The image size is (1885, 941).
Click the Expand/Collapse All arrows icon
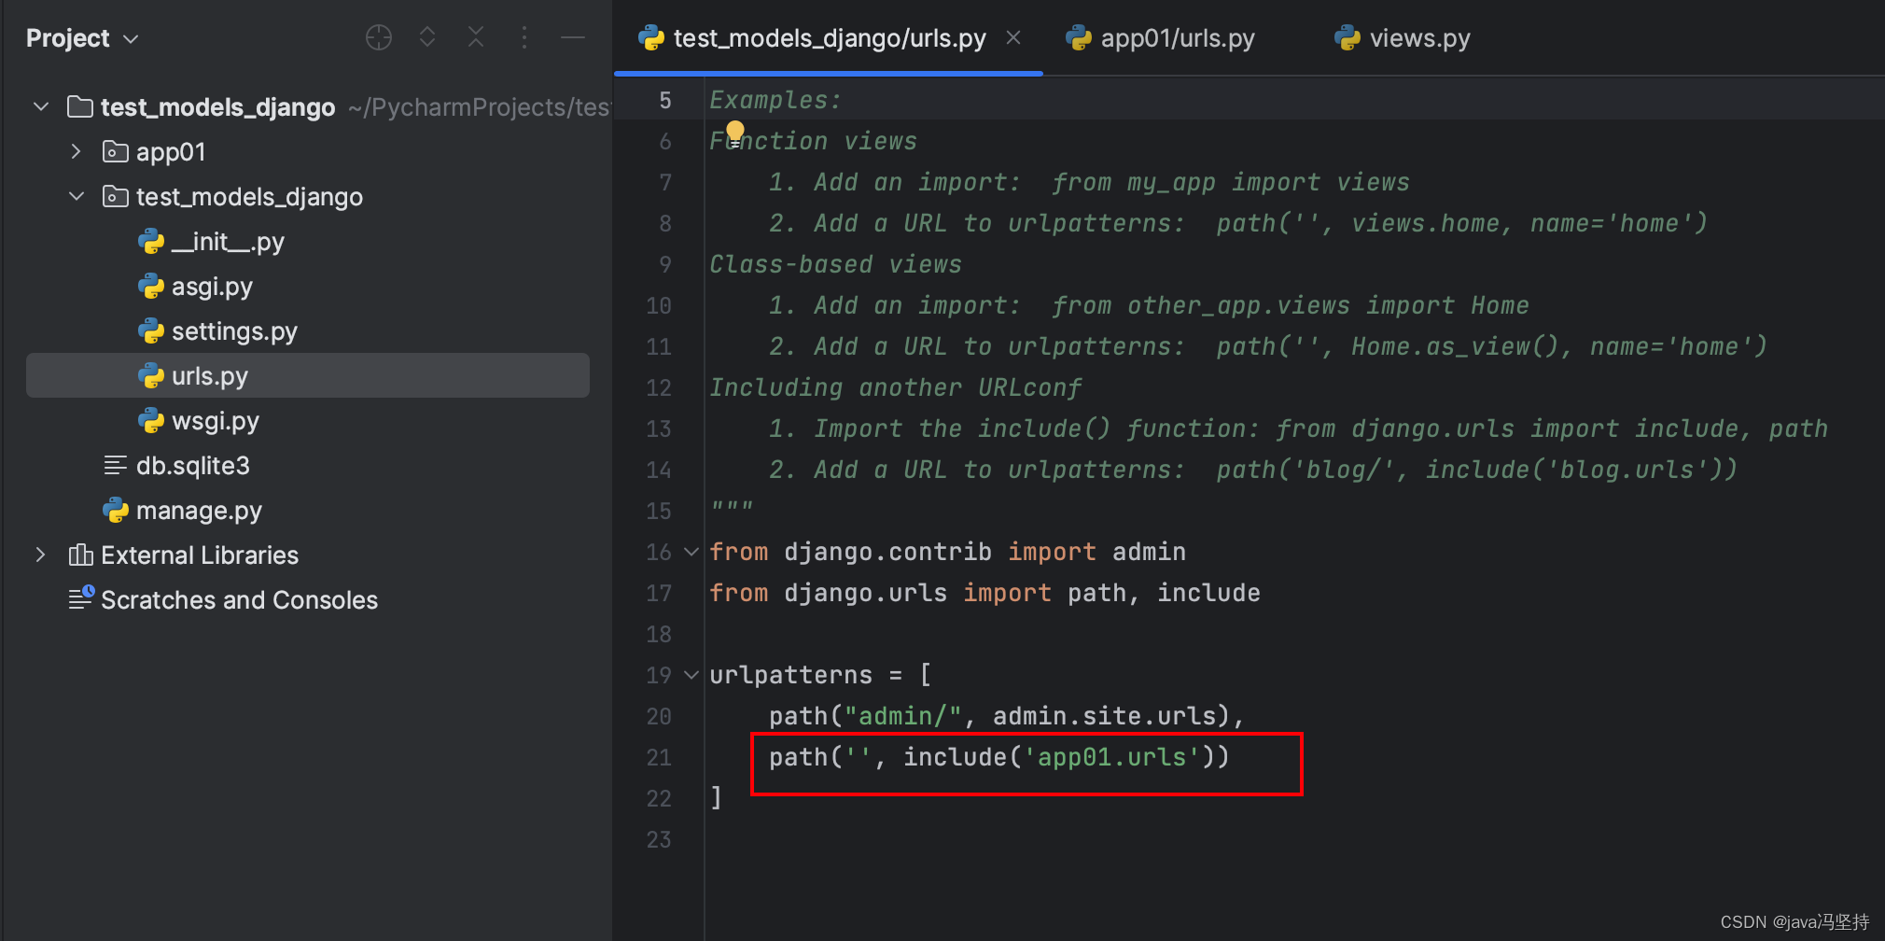(x=427, y=37)
